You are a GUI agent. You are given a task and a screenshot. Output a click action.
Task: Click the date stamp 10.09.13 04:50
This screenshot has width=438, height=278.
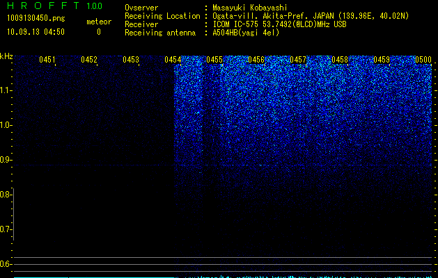36,32
